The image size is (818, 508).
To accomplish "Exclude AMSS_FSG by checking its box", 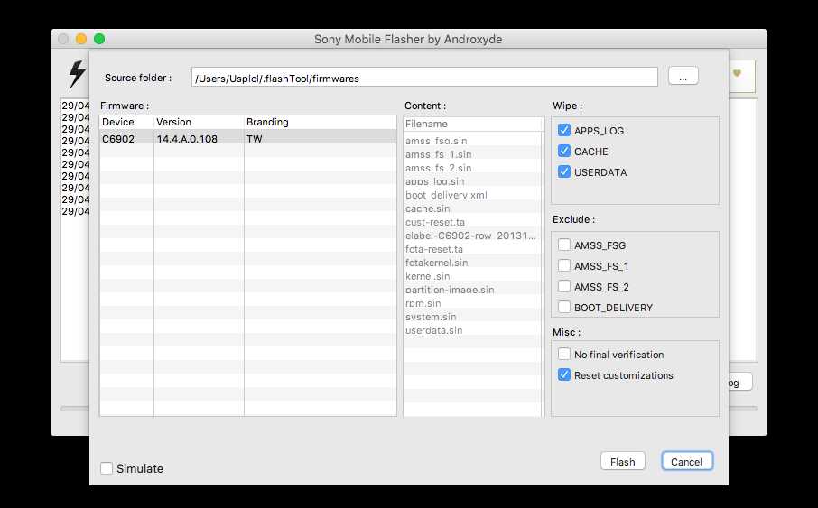I will click(564, 245).
